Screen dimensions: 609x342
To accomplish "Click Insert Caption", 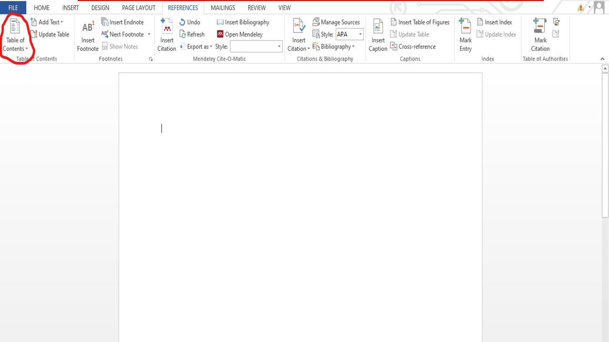I will tap(378, 36).
